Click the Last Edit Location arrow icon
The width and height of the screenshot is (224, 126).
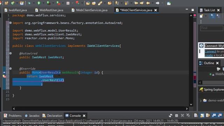[136, 3]
